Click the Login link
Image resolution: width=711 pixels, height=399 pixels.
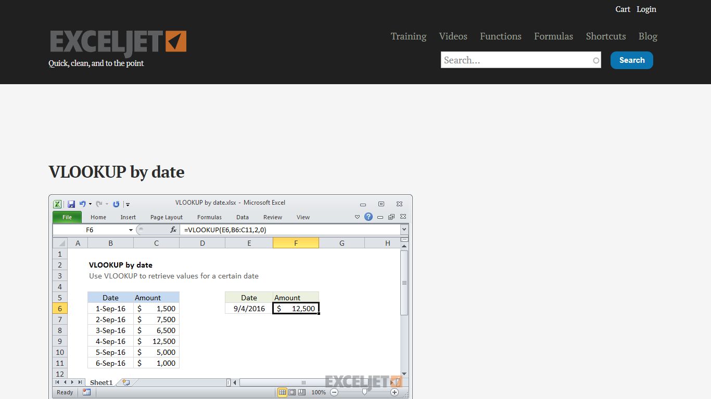646,9
